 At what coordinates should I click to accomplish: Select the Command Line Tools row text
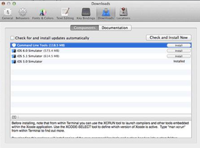coord(41,45)
